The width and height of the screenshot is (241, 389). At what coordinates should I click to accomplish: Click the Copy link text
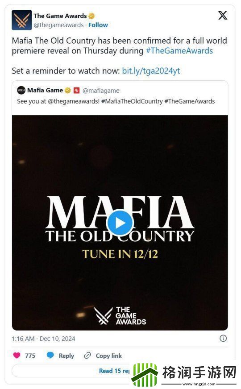coord(109,356)
